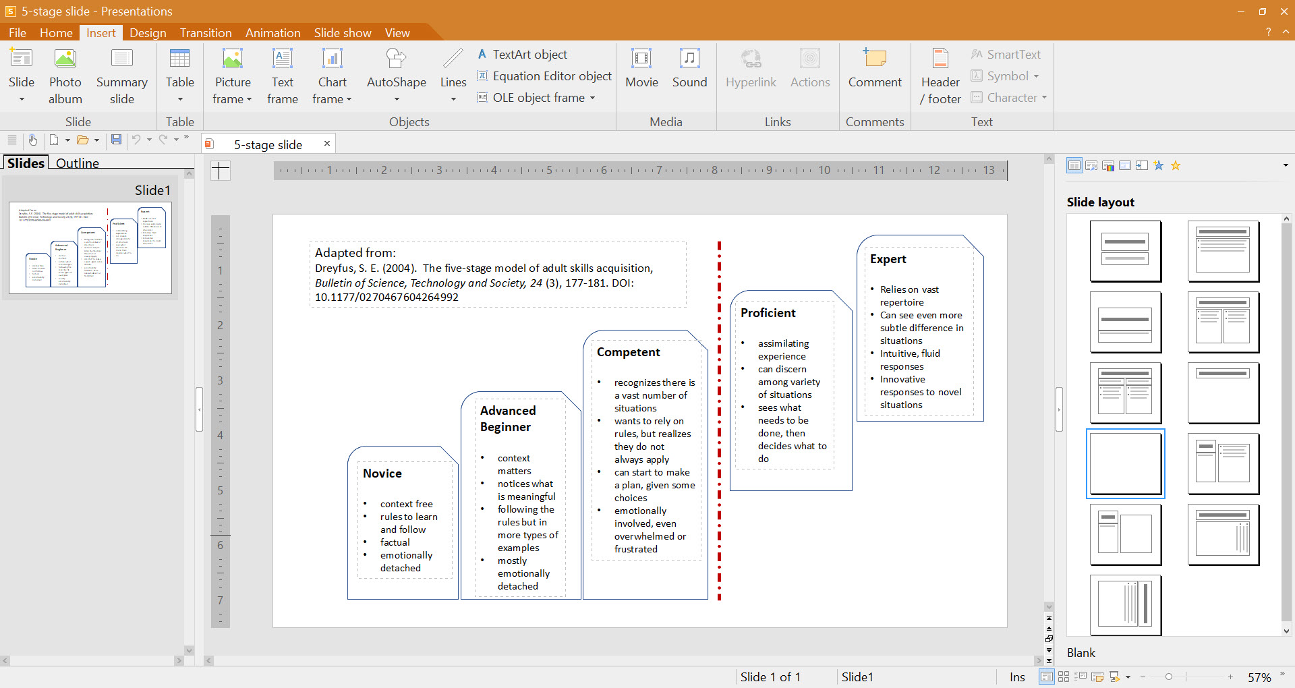Viewport: 1295px width, 688px height.
Task: Switch to slide sorter view
Action: click(1064, 677)
